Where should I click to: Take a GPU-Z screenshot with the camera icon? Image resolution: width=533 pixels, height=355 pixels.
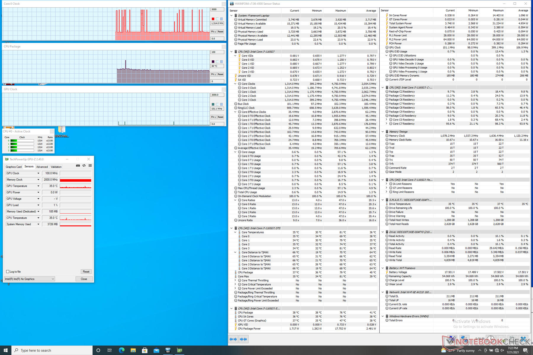(x=78, y=166)
